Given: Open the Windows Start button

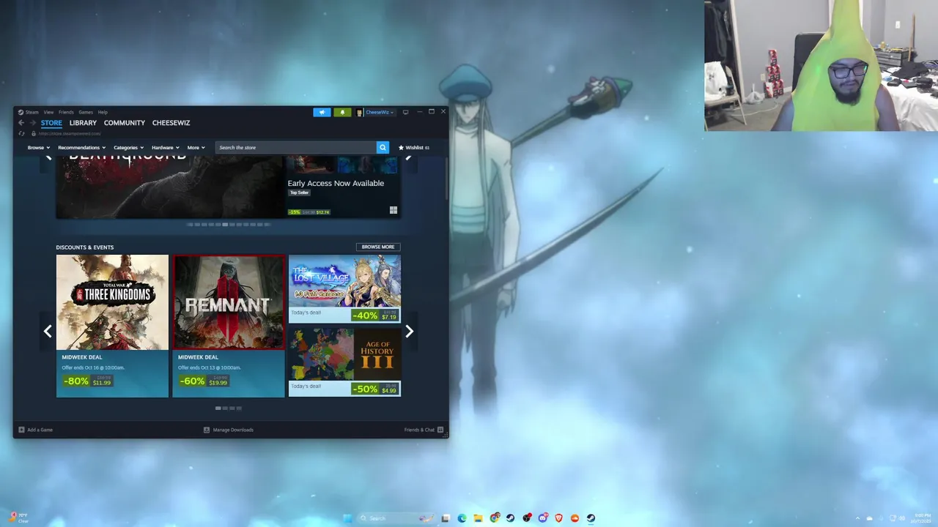Looking at the screenshot, I should coord(347,518).
